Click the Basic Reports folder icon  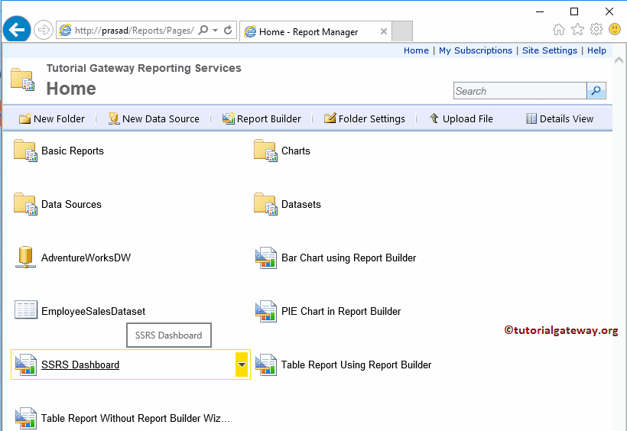pyautogui.click(x=25, y=151)
